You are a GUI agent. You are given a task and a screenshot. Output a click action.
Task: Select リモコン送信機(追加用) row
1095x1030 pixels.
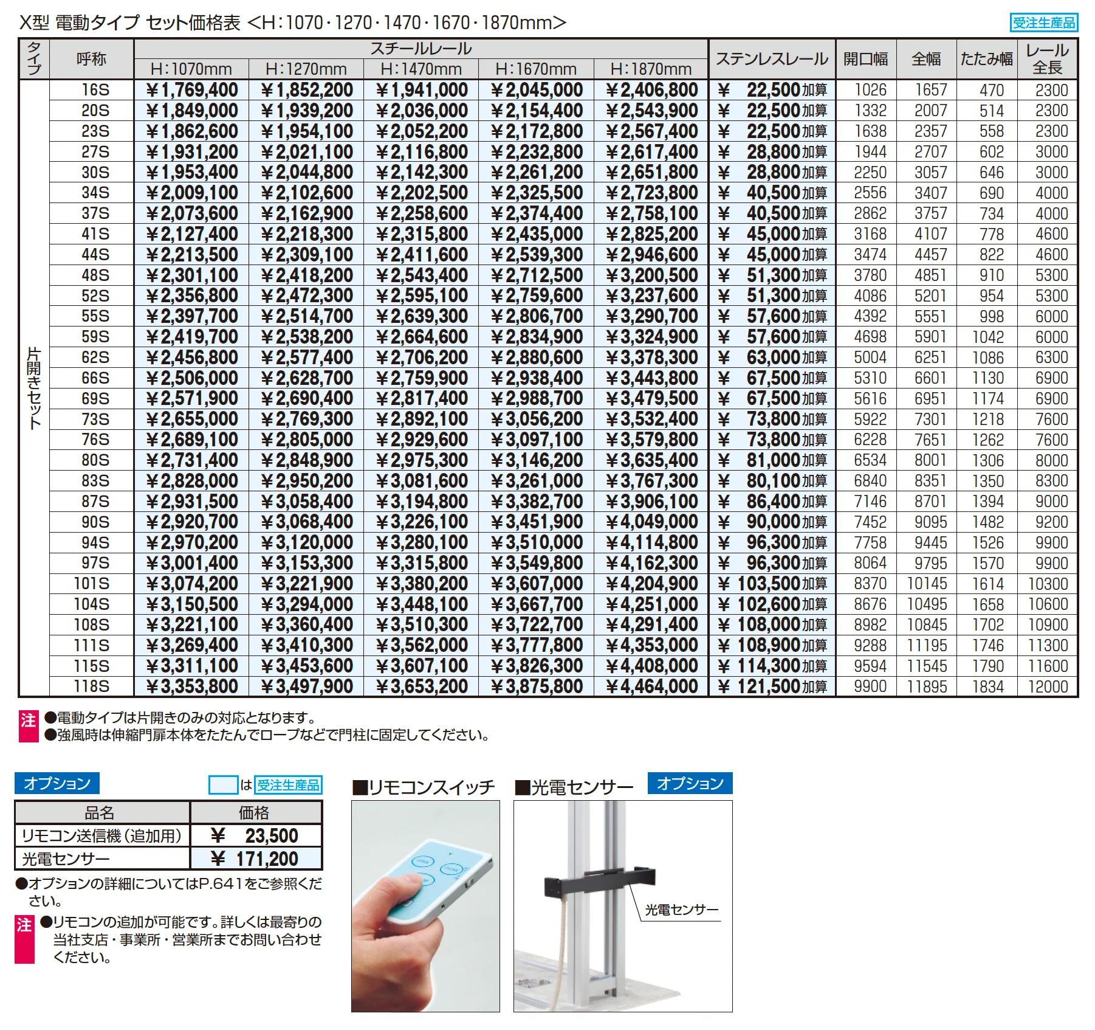168,835
